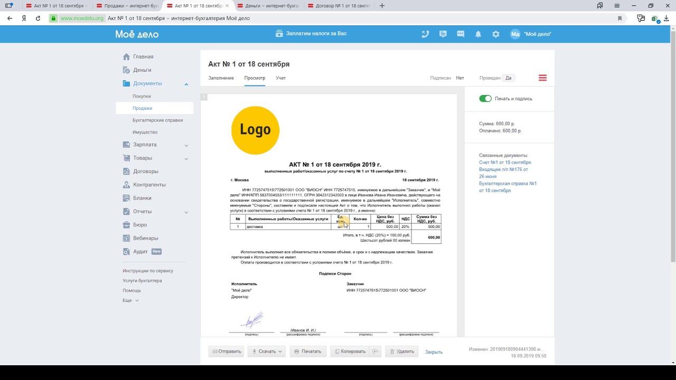Image resolution: width=676 pixels, height=380 pixels.
Task: Open the 'Мд' user avatar menu
Action: tap(515, 34)
